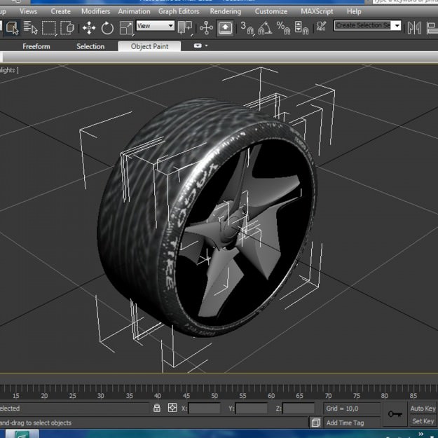Click the Y coordinate field
This screenshot has width=438, height=438.
pyautogui.click(x=252, y=409)
